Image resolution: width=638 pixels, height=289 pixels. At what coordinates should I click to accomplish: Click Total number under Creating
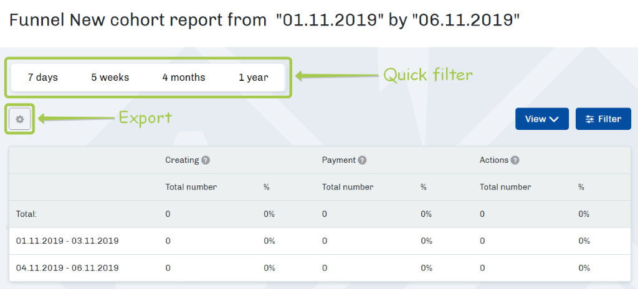(x=191, y=187)
